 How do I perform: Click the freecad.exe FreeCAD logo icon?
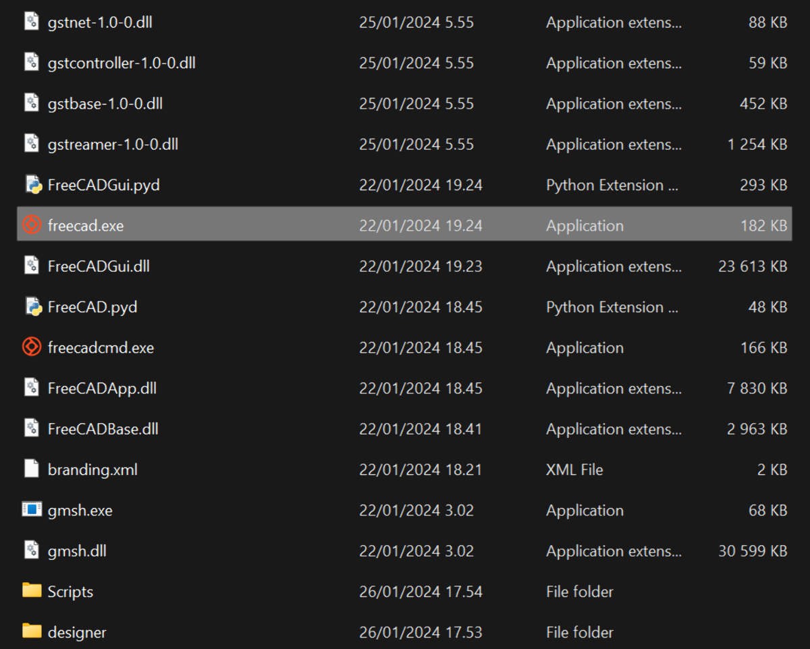click(32, 225)
